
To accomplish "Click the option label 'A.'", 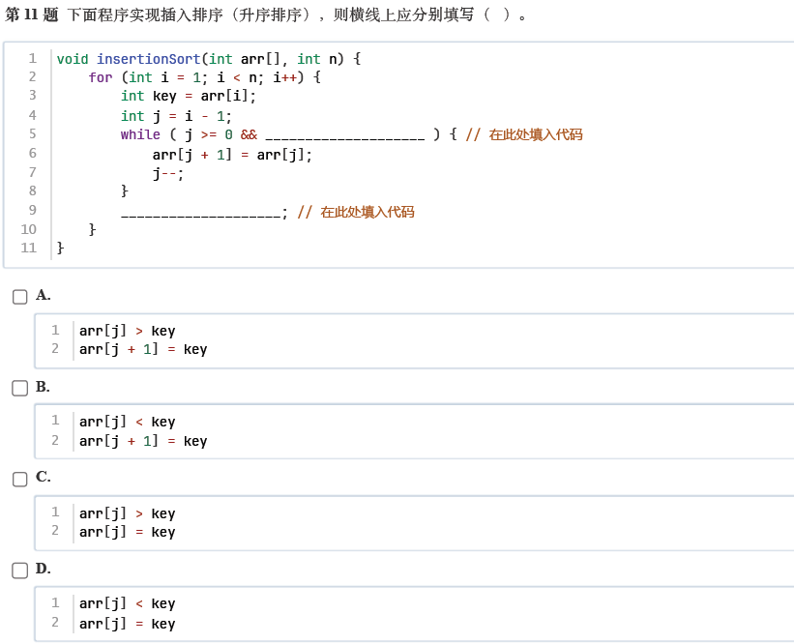I will pyautogui.click(x=44, y=295).
